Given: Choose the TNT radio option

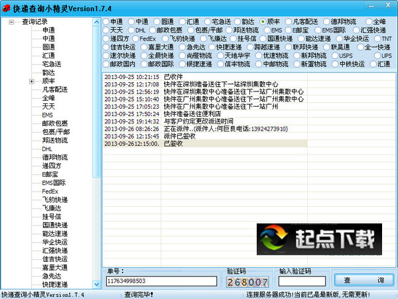Looking at the screenshot, I should [377, 39].
